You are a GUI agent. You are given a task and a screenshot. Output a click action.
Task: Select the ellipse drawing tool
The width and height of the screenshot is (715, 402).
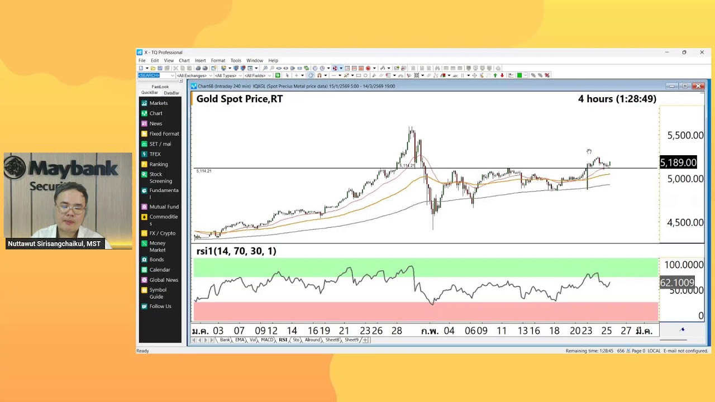pos(365,75)
